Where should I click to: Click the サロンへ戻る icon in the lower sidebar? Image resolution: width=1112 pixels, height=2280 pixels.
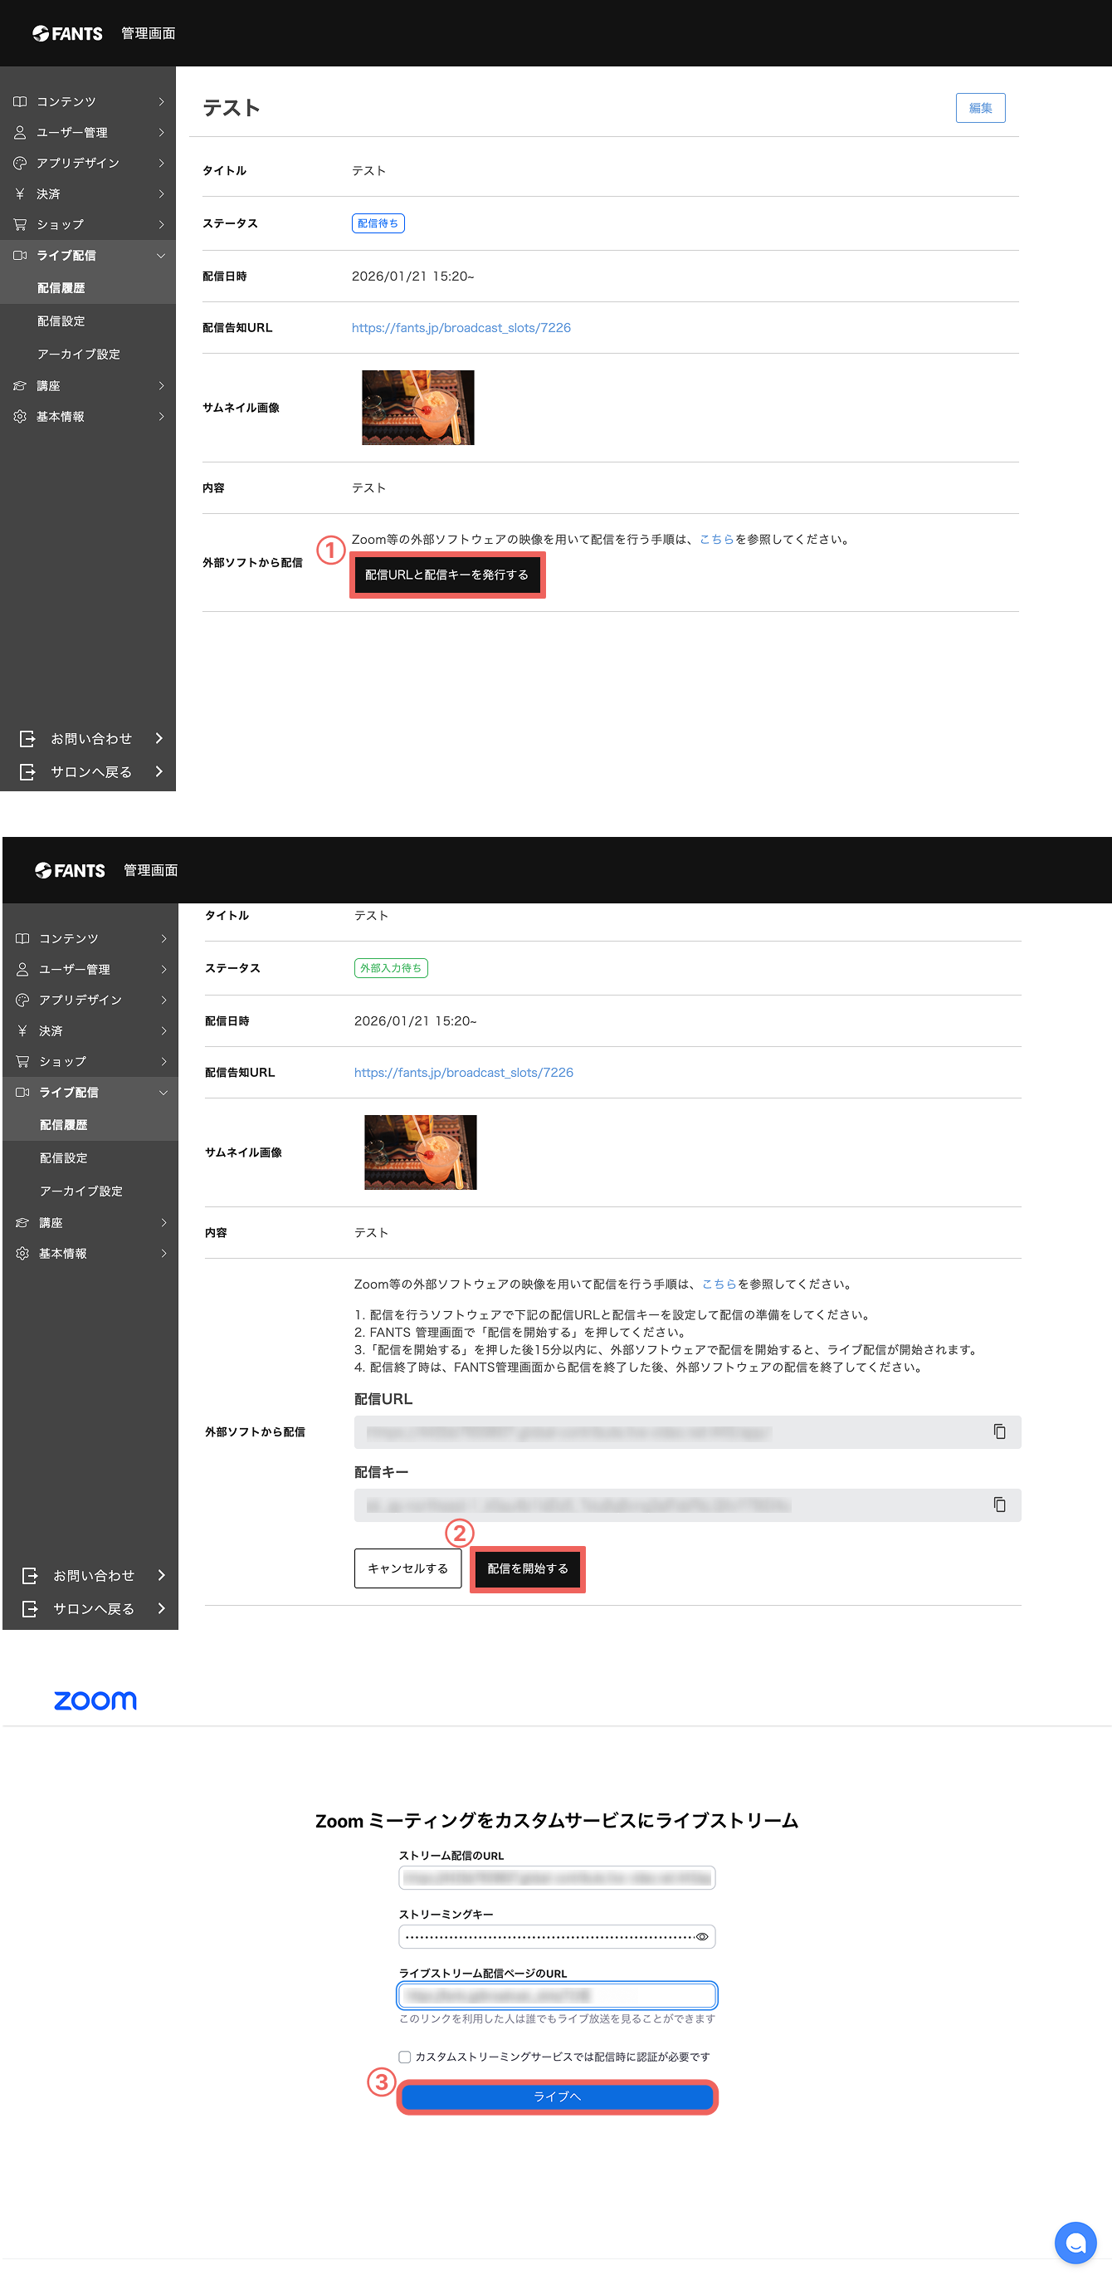[30, 1608]
